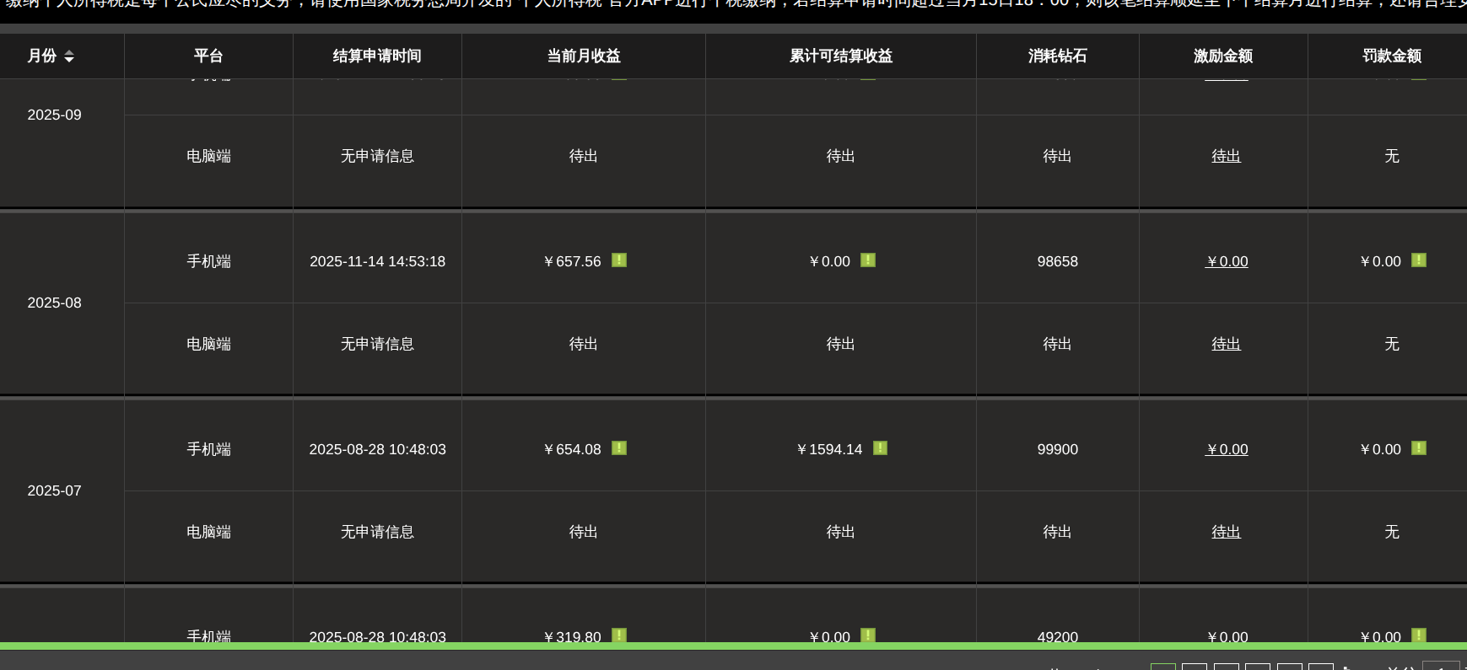The width and height of the screenshot is (1467, 670).
Task: Open 2025-07 mobile incentive ¥0.00 link
Action: pyautogui.click(x=1227, y=450)
